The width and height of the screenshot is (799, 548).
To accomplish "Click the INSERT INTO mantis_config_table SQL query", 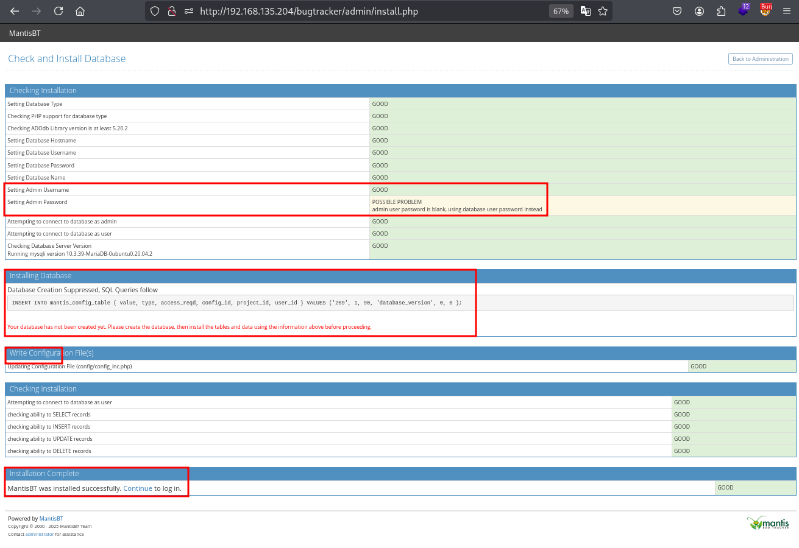I will click(237, 303).
